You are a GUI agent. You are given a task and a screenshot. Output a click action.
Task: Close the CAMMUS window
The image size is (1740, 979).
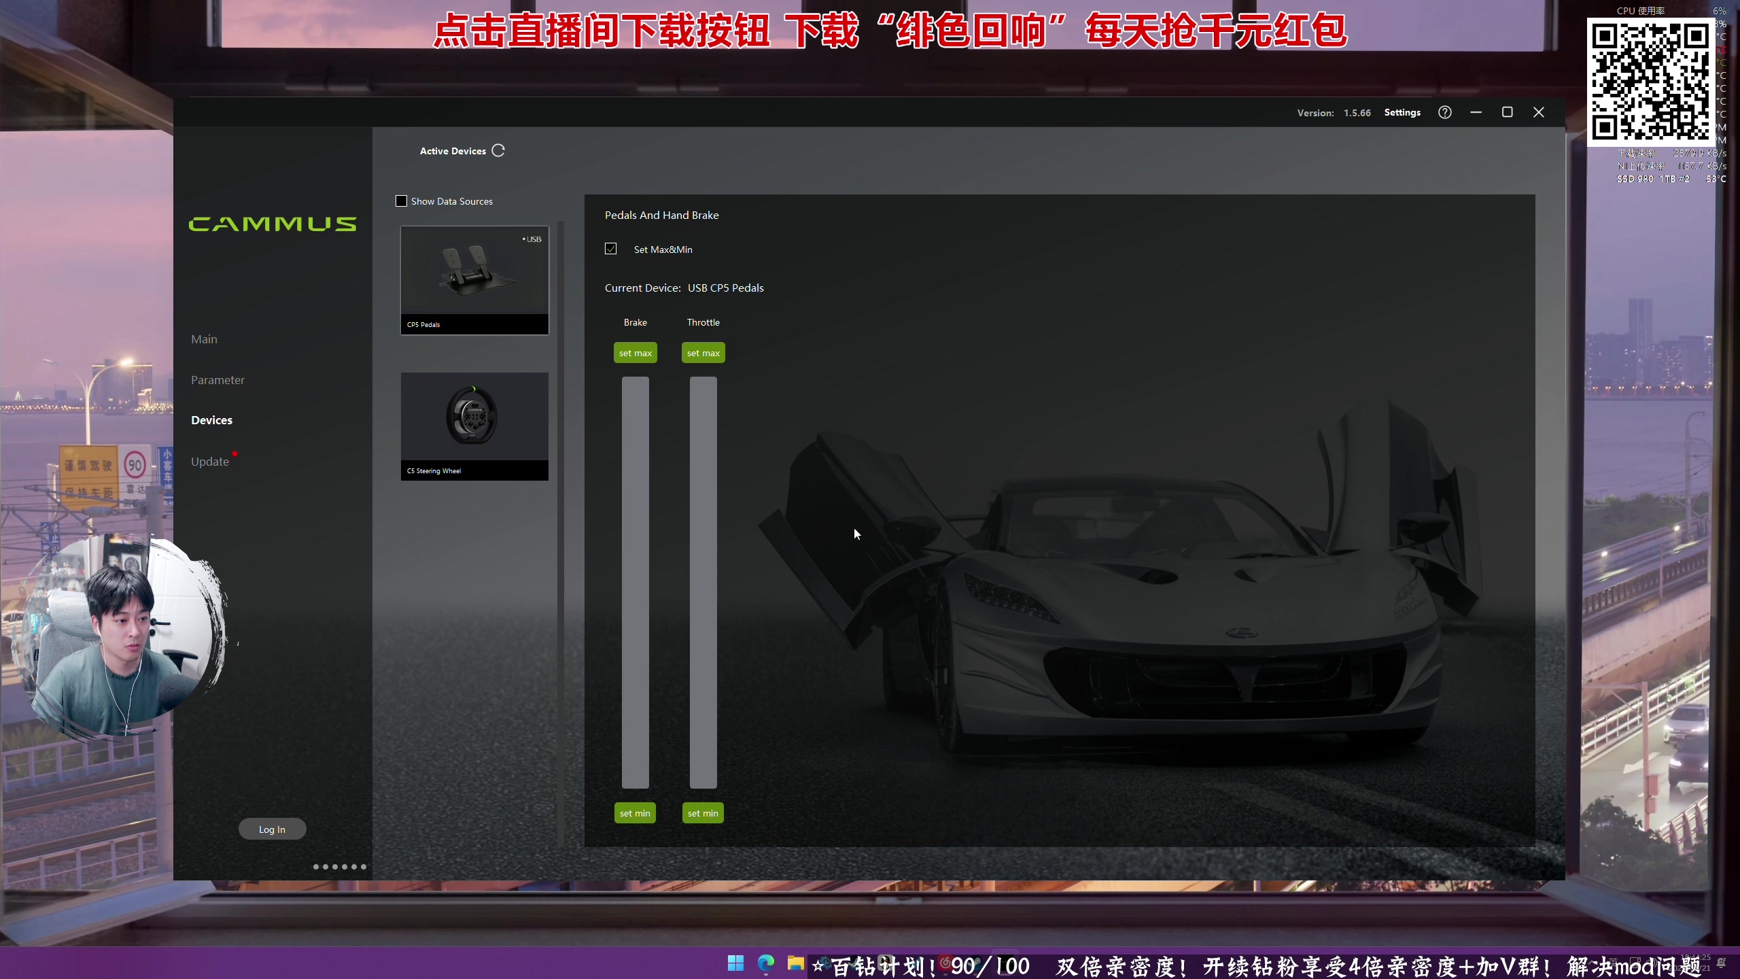[x=1539, y=112]
